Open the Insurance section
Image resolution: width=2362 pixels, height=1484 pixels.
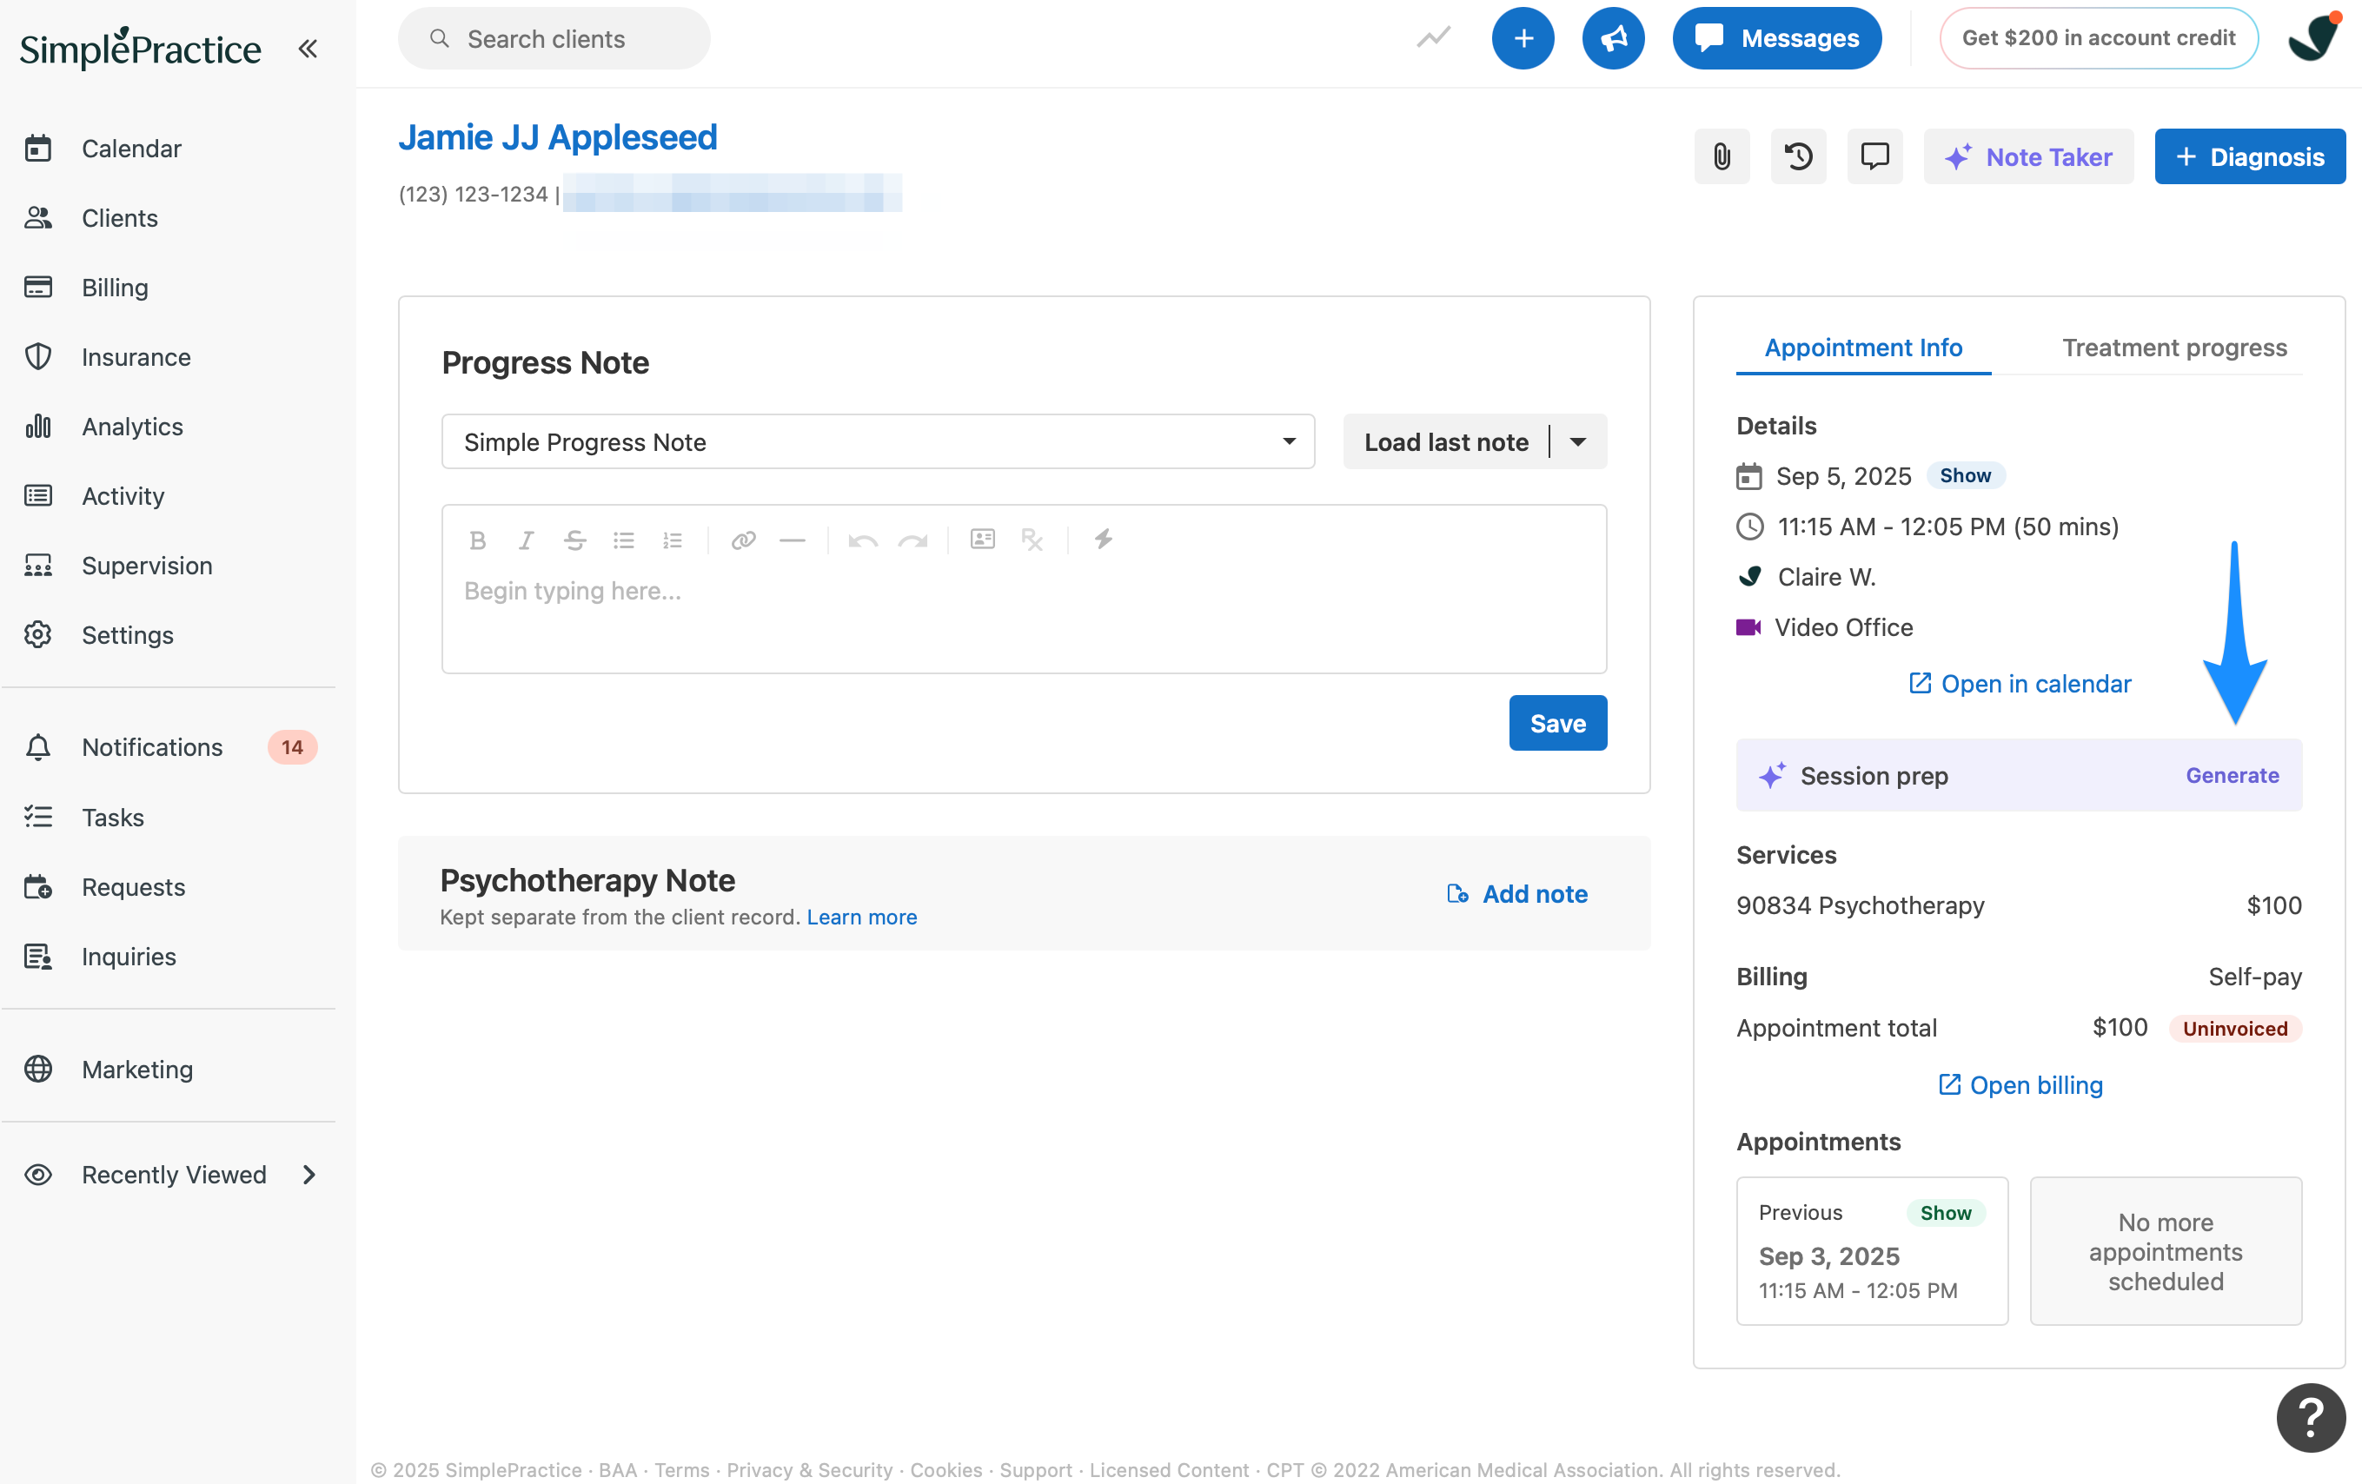point(136,357)
